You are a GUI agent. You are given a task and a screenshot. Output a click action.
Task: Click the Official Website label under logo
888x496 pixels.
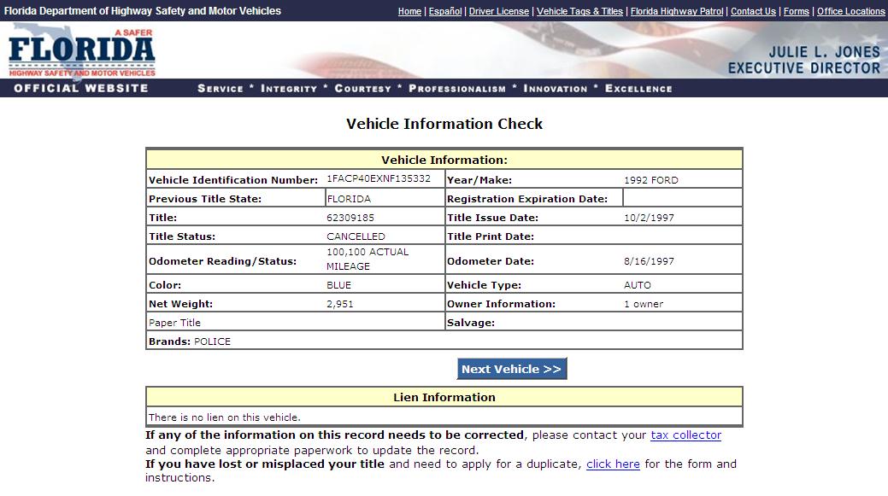tap(81, 88)
